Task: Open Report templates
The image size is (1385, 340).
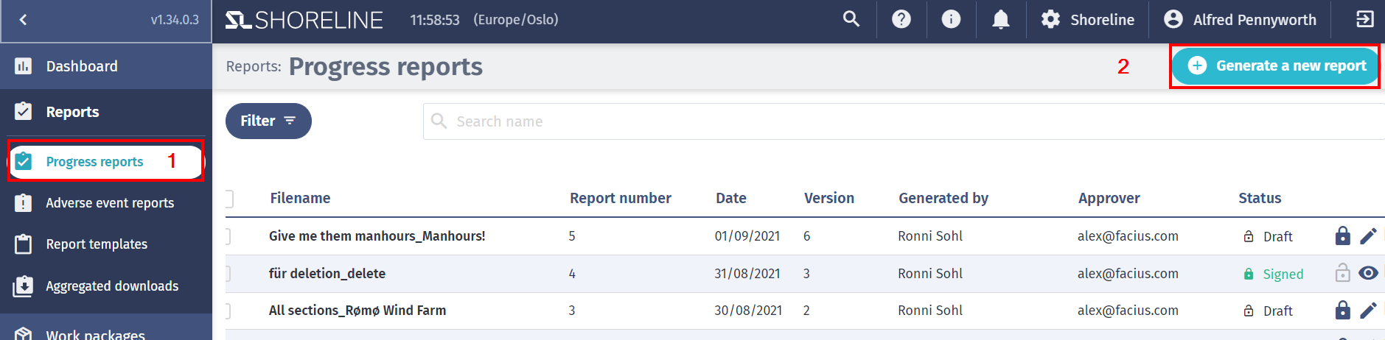Action: tap(106, 244)
